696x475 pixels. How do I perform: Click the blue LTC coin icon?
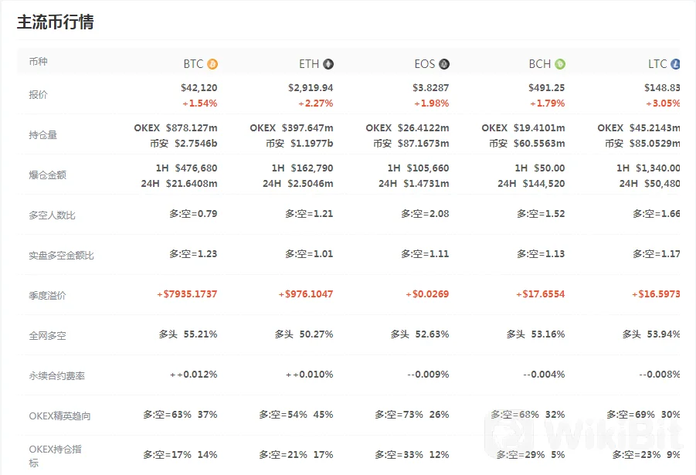click(x=675, y=64)
